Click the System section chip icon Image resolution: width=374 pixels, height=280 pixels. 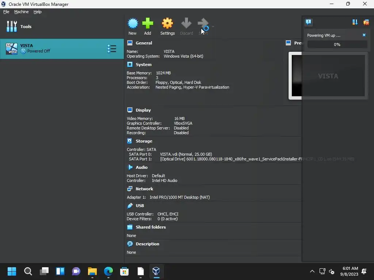tap(130, 65)
